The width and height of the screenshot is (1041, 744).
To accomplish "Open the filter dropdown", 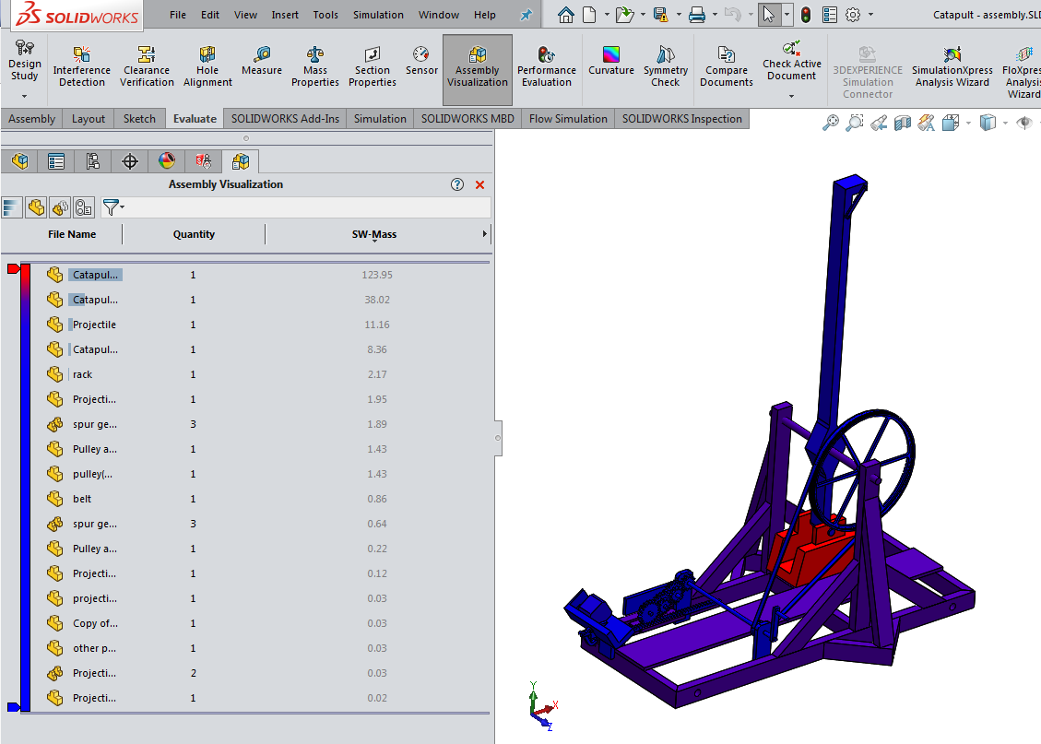I will tap(113, 207).
